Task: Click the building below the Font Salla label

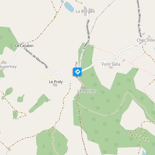Action: click(x=111, y=67)
